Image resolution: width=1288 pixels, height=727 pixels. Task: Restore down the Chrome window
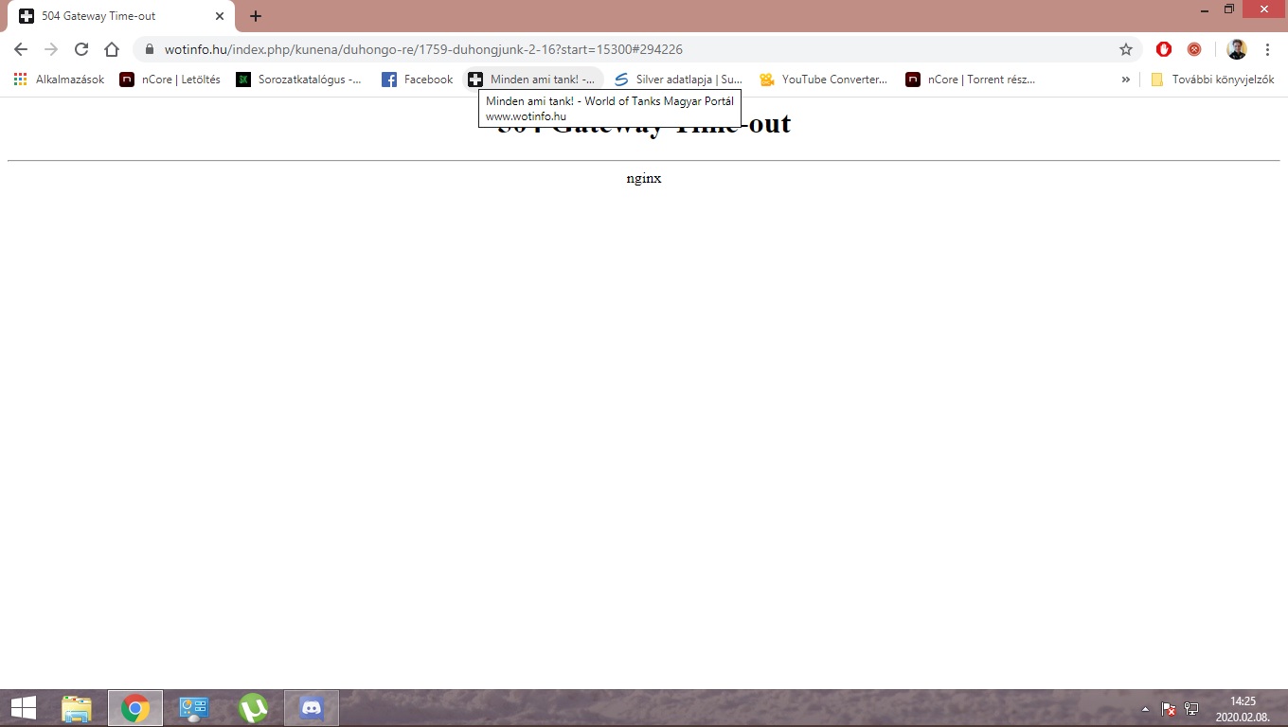[1229, 9]
